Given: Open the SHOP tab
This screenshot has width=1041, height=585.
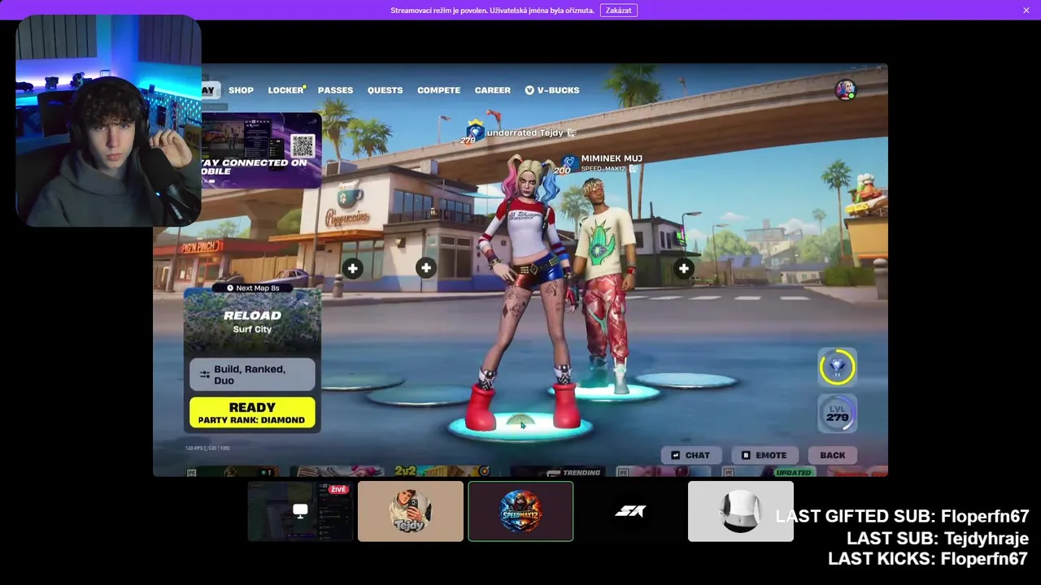Looking at the screenshot, I should [241, 90].
